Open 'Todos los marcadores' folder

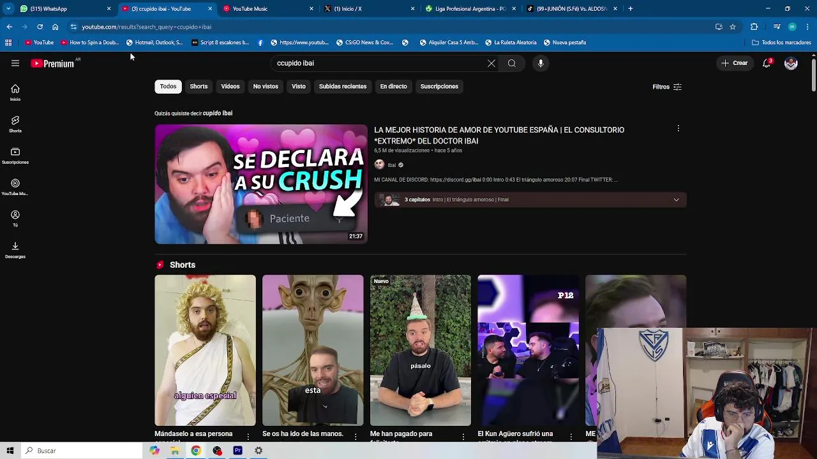coord(781,43)
